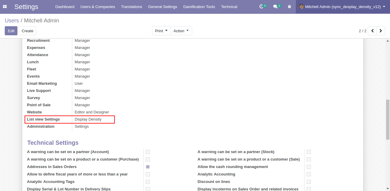Screen dimensions: 390x191
Task: Click the Fleet field label
Action: coord(31,69)
